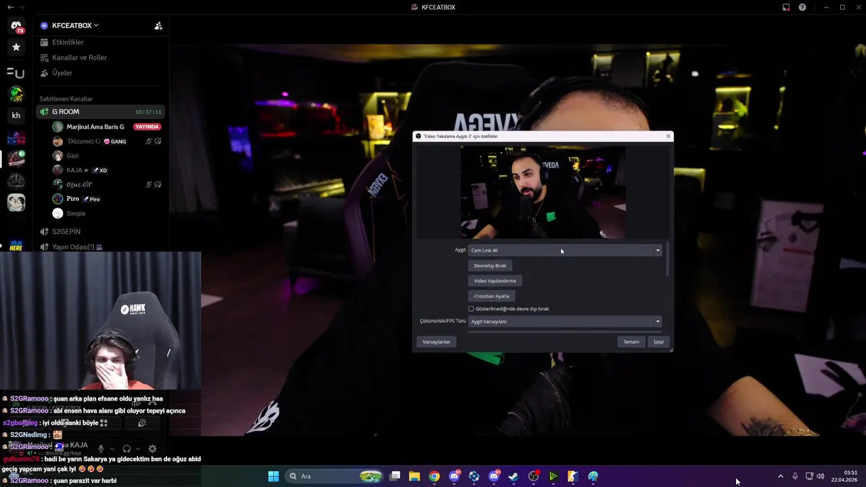Image resolution: width=866 pixels, height=487 pixels.
Task: Click the Devredışı Bırak button
Action: (490, 266)
